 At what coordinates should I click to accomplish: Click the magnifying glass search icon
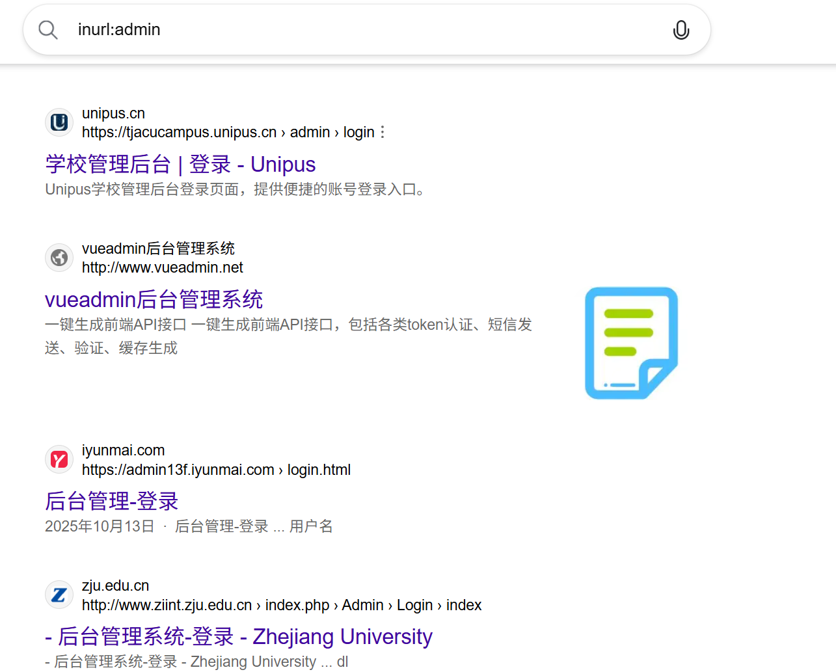(48, 30)
